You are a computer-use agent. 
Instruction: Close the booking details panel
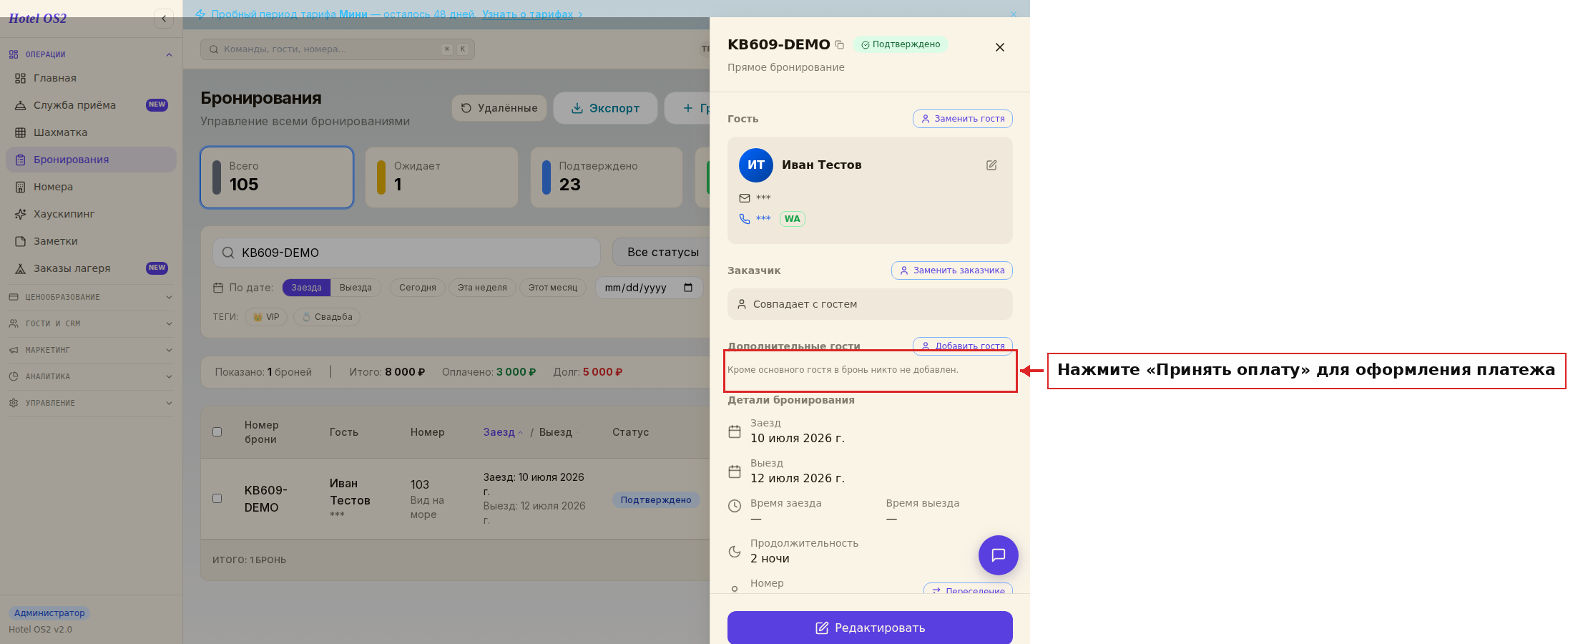[1000, 47]
